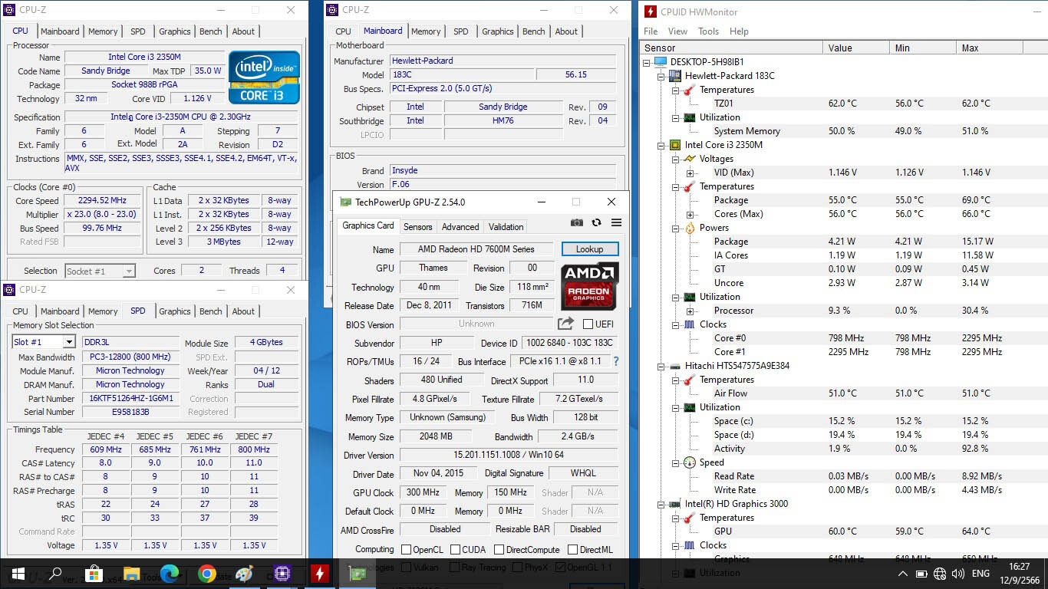This screenshot has height=589, width=1048.
Task: Click the Lookup button in GPU-Z
Action: point(590,249)
